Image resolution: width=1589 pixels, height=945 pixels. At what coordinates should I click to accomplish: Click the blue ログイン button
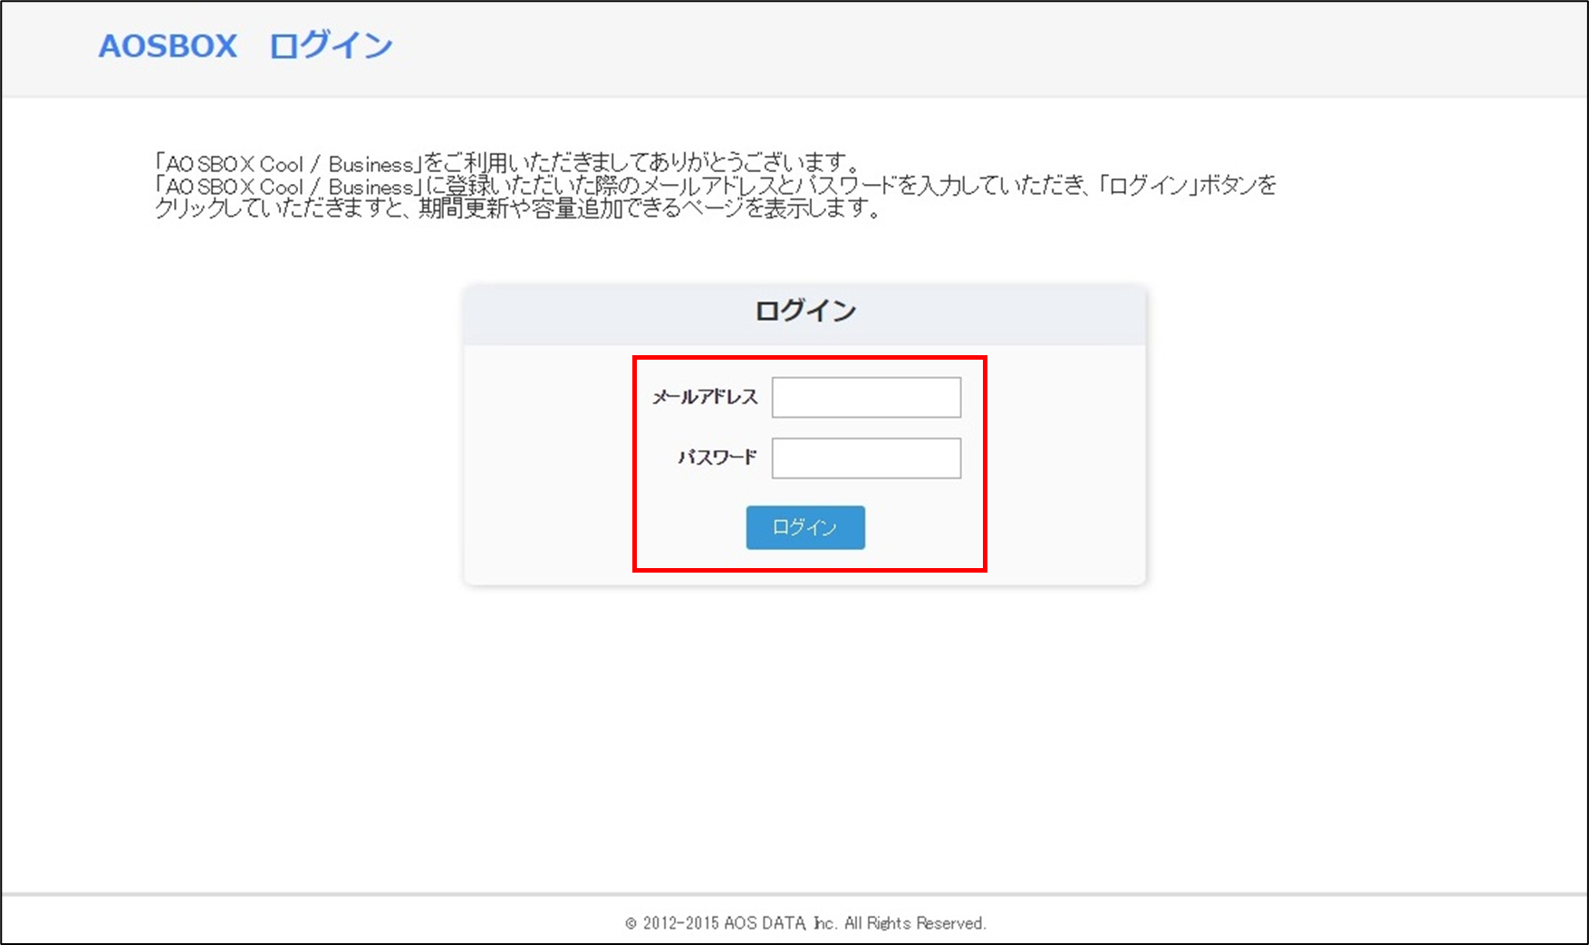[805, 527]
